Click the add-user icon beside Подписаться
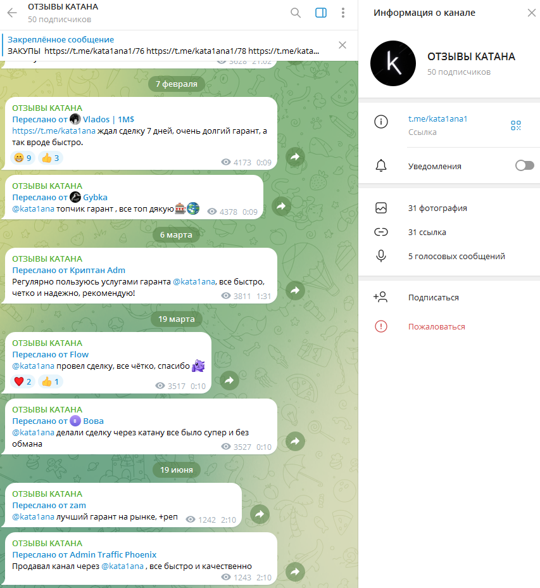The image size is (540, 588). pyautogui.click(x=380, y=297)
